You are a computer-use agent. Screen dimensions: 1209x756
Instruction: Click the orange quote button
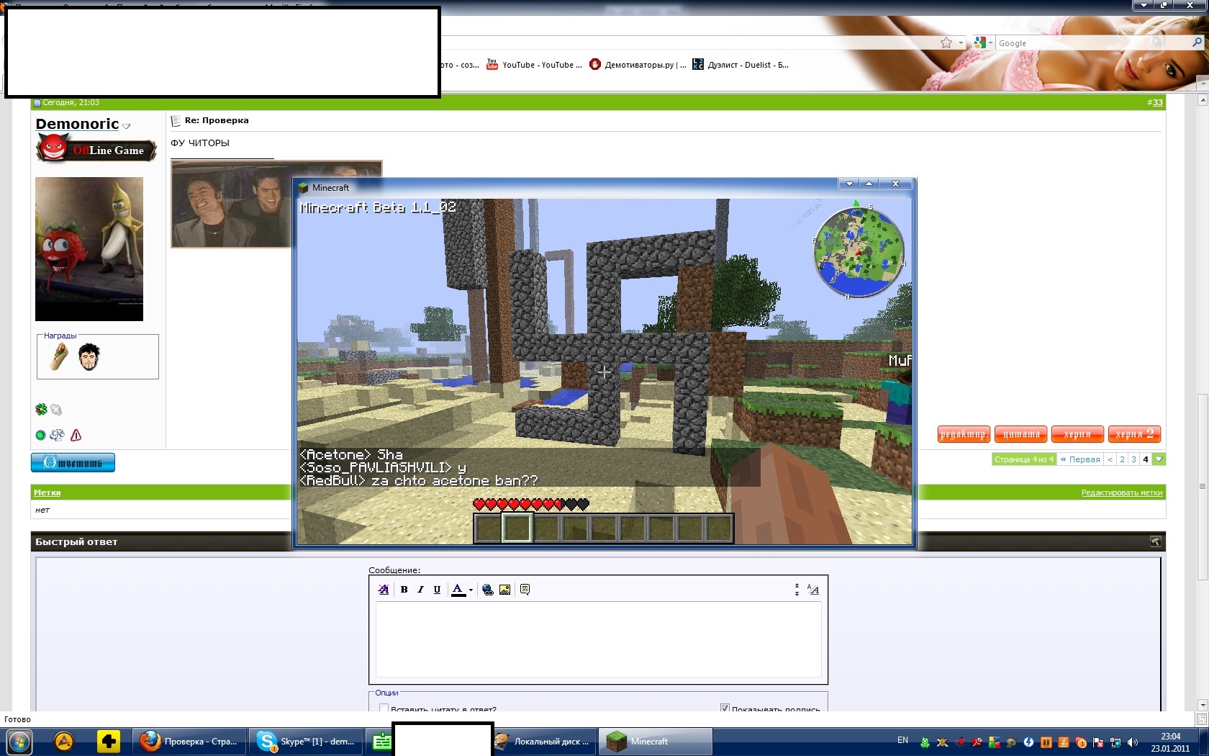click(x=1021, y=434)
